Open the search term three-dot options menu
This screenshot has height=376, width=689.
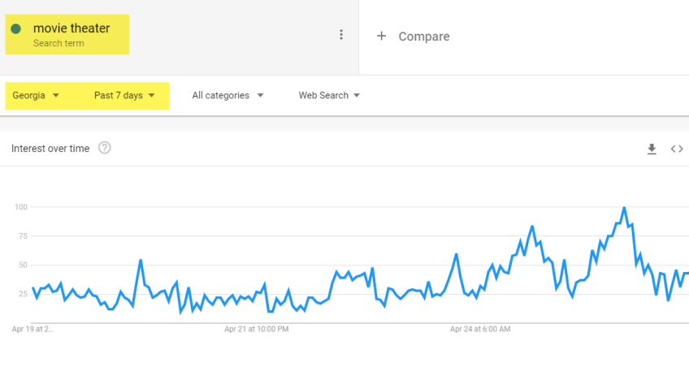[x=341, y=35]
